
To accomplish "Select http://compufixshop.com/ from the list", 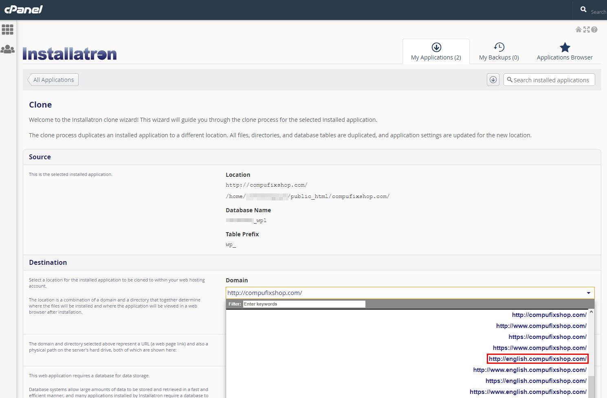I will point(549,315).
